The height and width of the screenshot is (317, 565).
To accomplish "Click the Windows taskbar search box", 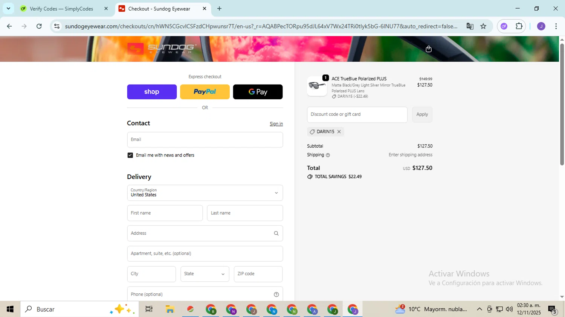I will (79, 309).
